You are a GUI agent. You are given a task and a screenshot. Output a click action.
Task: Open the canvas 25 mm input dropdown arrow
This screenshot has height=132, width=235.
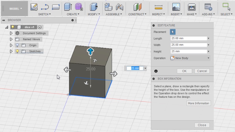[145, 68]
